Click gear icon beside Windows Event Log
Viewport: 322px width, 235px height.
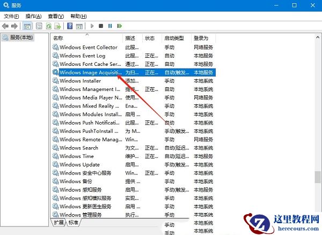click(55, 55)
